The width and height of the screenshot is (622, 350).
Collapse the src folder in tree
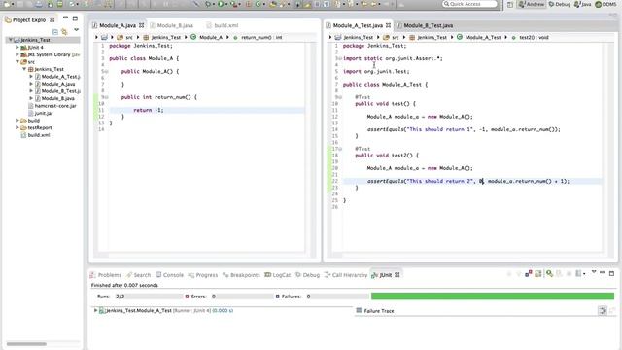17,62
